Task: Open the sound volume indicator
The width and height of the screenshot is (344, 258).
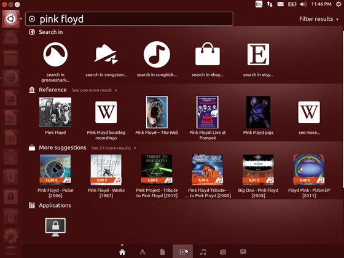Action: (303, 4)
